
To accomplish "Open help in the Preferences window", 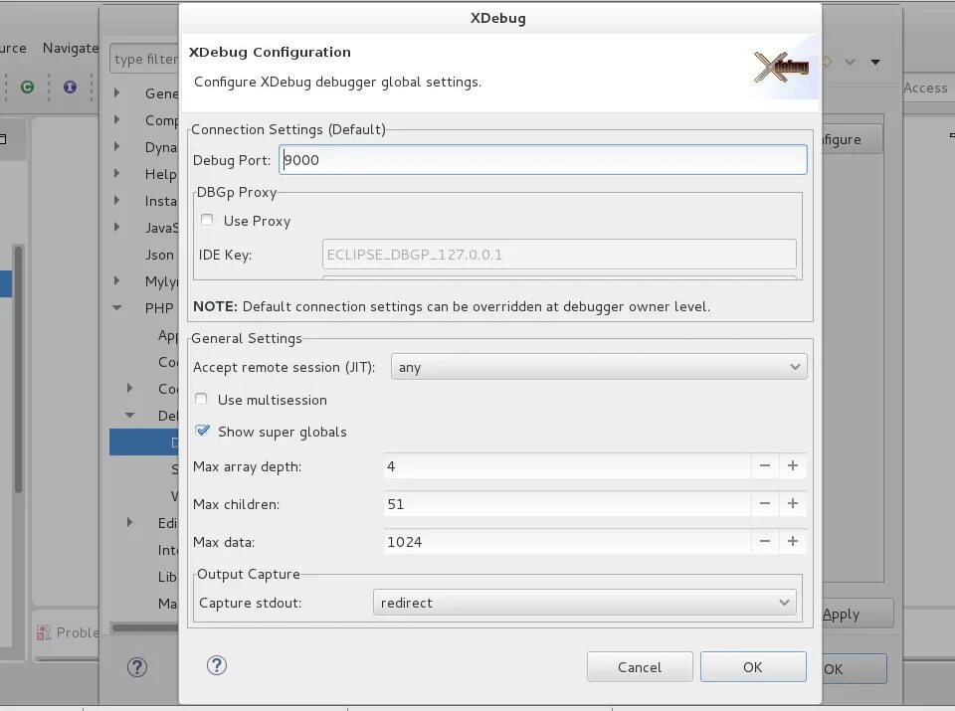I will click(137, 667).
